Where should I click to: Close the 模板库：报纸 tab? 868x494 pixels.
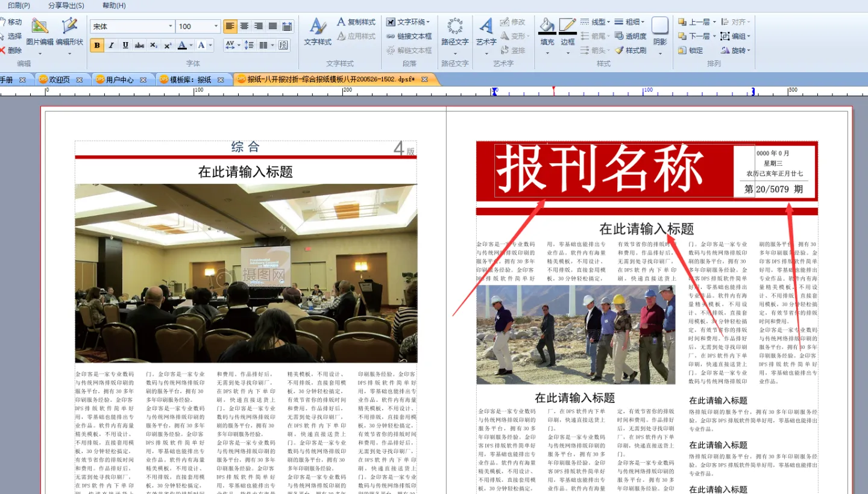point(221,80)
